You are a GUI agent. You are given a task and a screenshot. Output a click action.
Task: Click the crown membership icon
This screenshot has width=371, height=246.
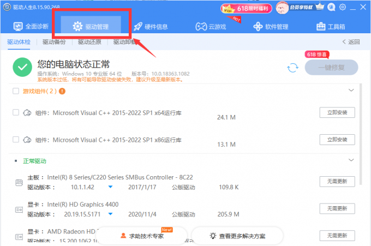pyautogui.click(x=320, y=7)
